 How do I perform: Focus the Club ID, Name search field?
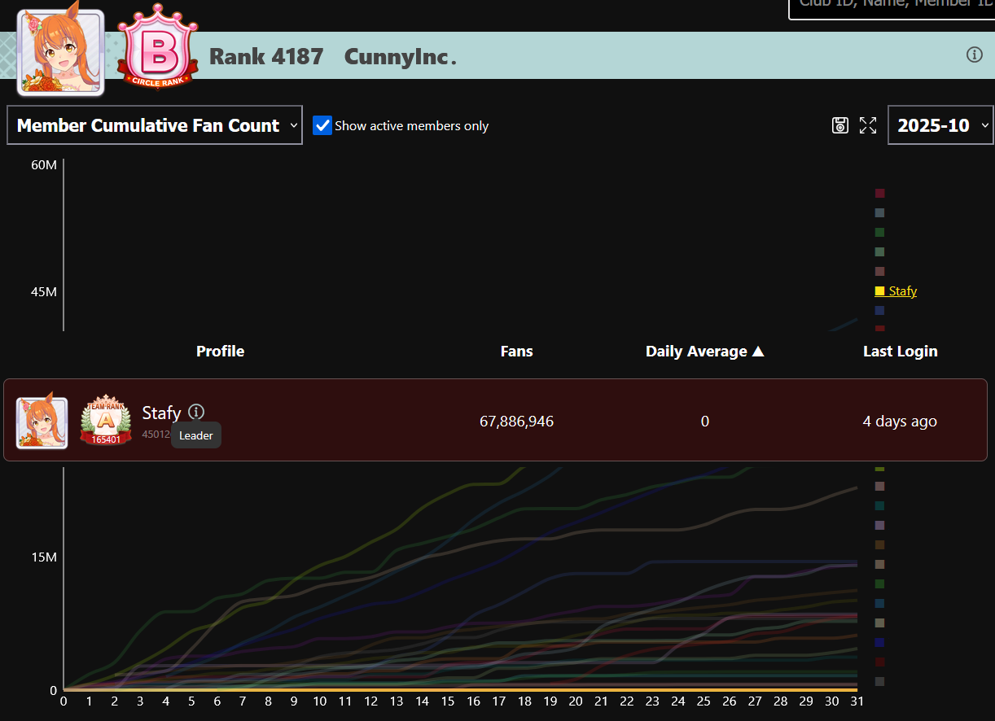(892, 8)
